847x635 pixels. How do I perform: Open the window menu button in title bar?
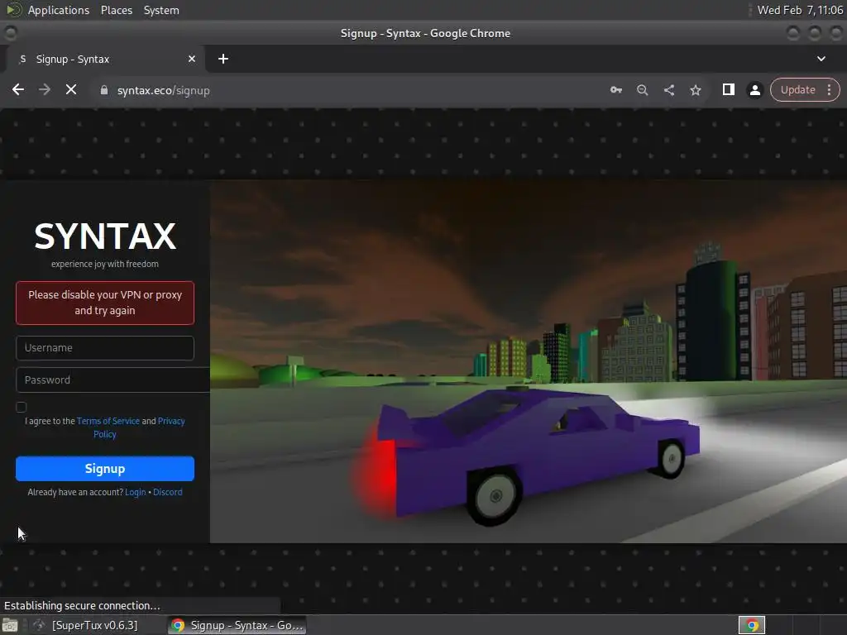coord(10,33)
